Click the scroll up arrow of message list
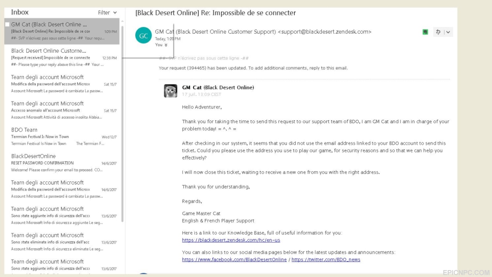The width and height of the screenshot is (492, 277). [x=123, y=21]
